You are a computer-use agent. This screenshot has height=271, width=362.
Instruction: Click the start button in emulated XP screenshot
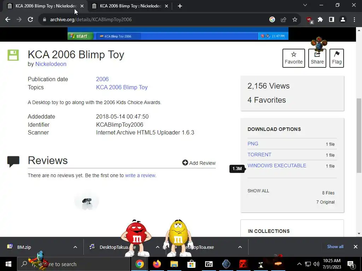(81, 36)
